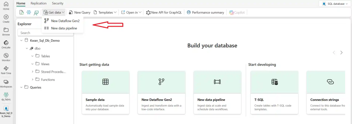Image resolution: width=352 pixels, height=124 pixels.
Task: Switch to the Replication tab
Action: click(x=38, y=3)
